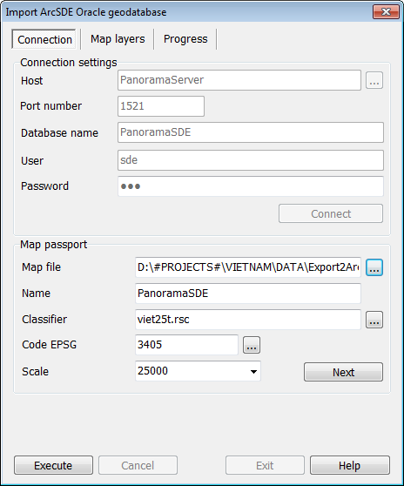This screenshot has height=486, width=404.
Task: Close the Import ArcSDE dialog window
Action: click(x=386, y=12)
